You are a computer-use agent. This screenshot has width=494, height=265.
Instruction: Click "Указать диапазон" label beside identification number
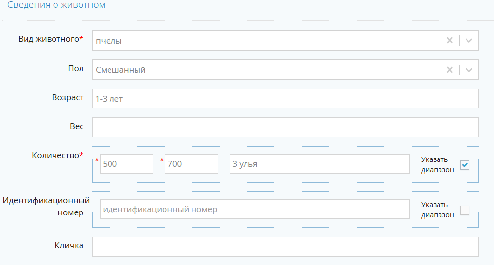point(438,210)
